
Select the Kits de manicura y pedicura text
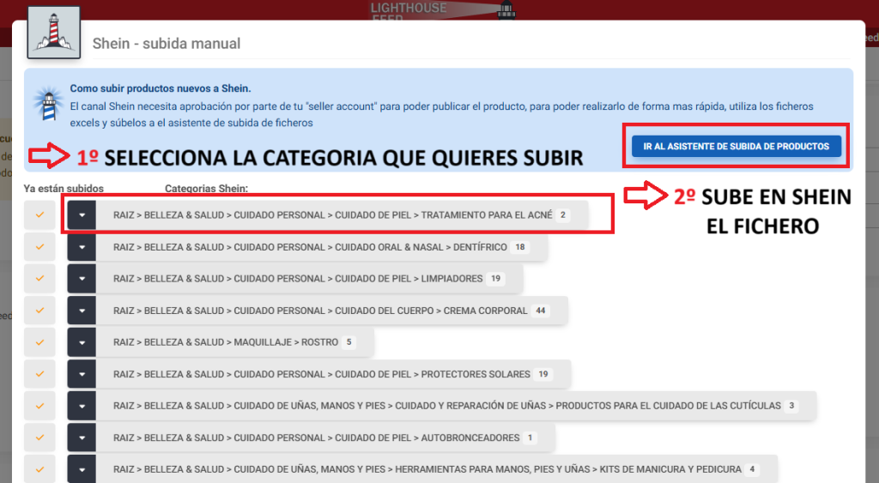coord(427,469)
